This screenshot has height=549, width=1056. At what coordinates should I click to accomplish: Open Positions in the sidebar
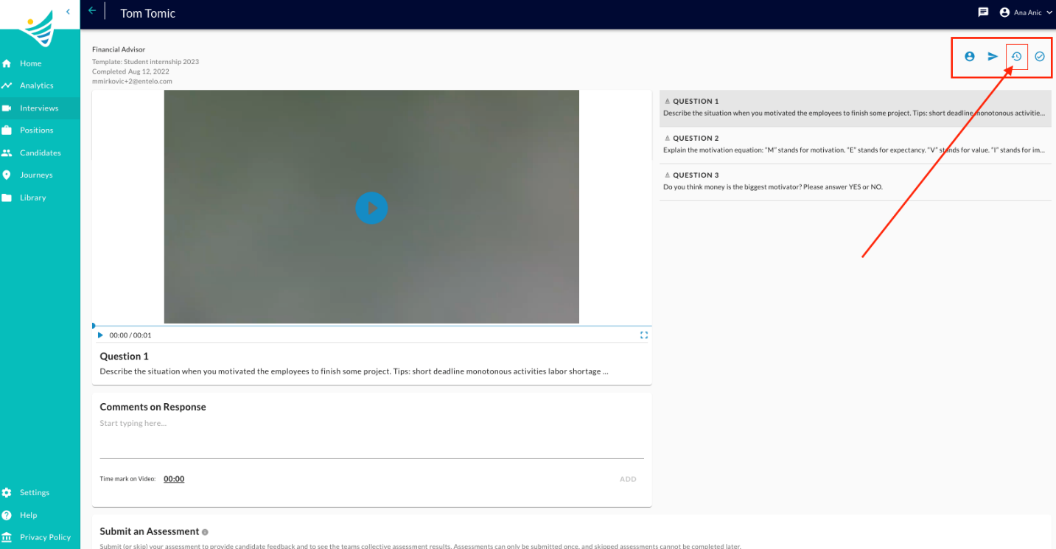point(40,130)
